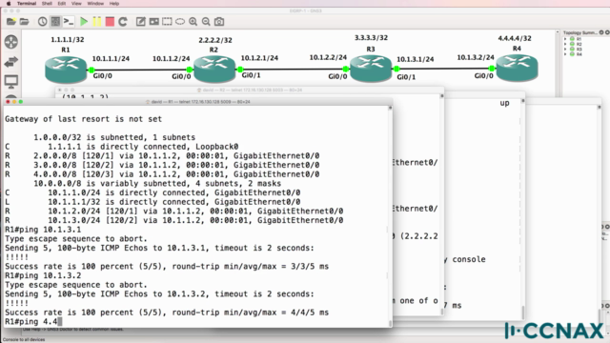Zoom in on the topology

click(193, 21)
